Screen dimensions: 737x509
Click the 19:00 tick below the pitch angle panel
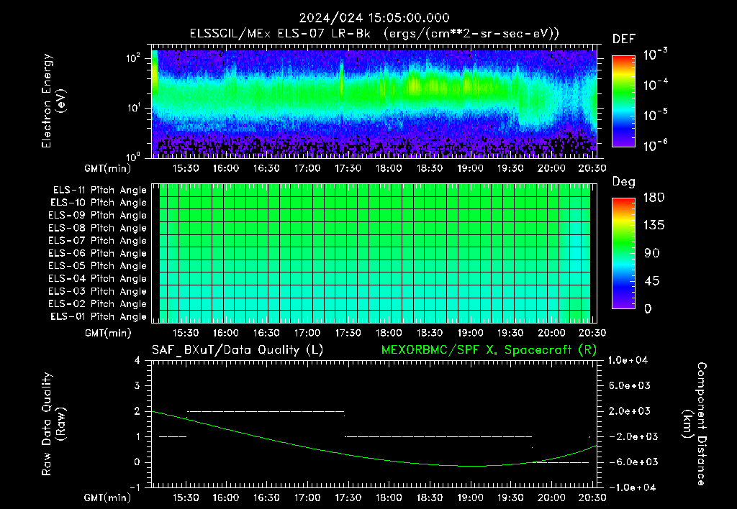click(x=470, y=333)
